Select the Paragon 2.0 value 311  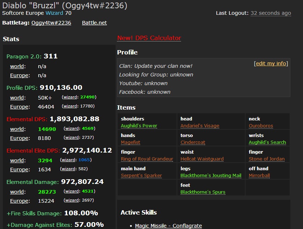pos(51,56)
